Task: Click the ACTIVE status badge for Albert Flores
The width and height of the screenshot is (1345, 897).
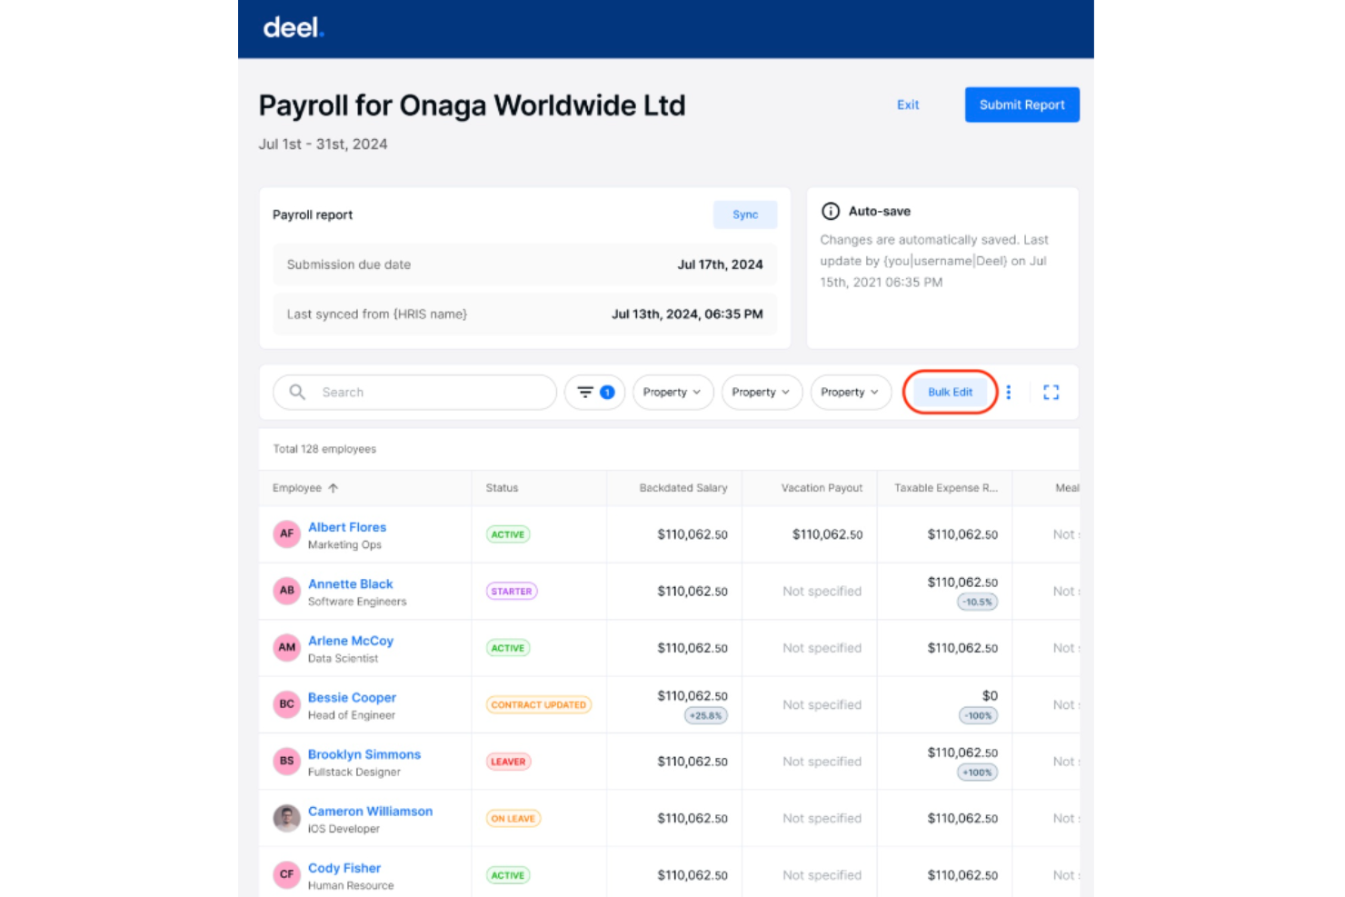Action: coord(508,534)
